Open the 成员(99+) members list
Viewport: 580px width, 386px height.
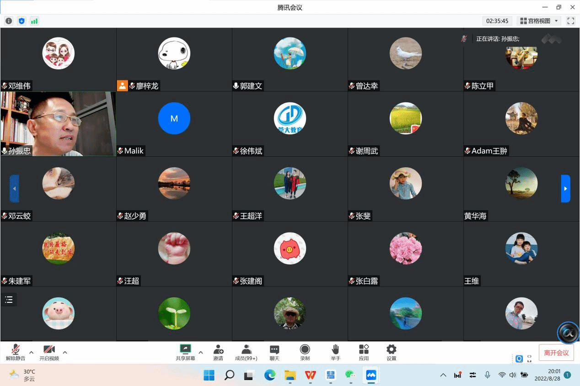point(246,352)
